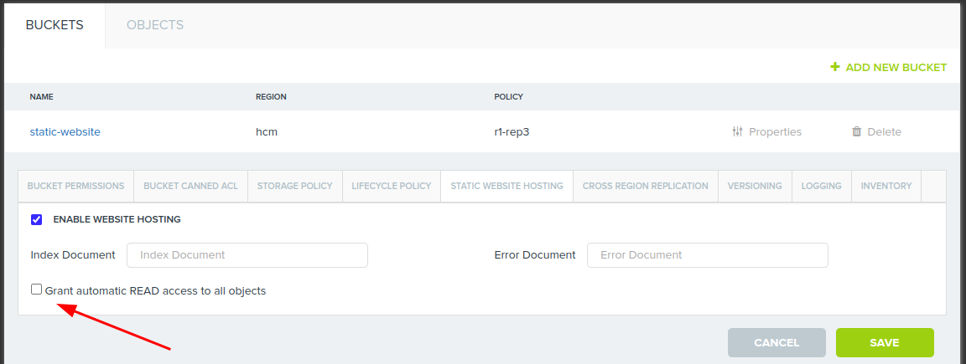Click the Properties sliders icon

737,131
